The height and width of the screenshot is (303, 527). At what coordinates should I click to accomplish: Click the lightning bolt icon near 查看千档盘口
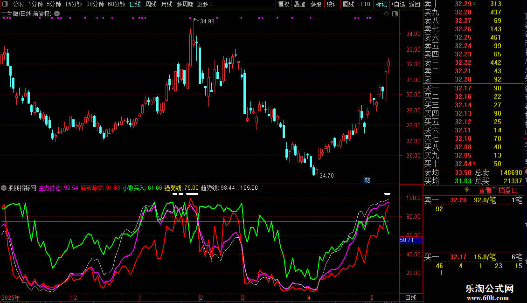pos(467,190)
